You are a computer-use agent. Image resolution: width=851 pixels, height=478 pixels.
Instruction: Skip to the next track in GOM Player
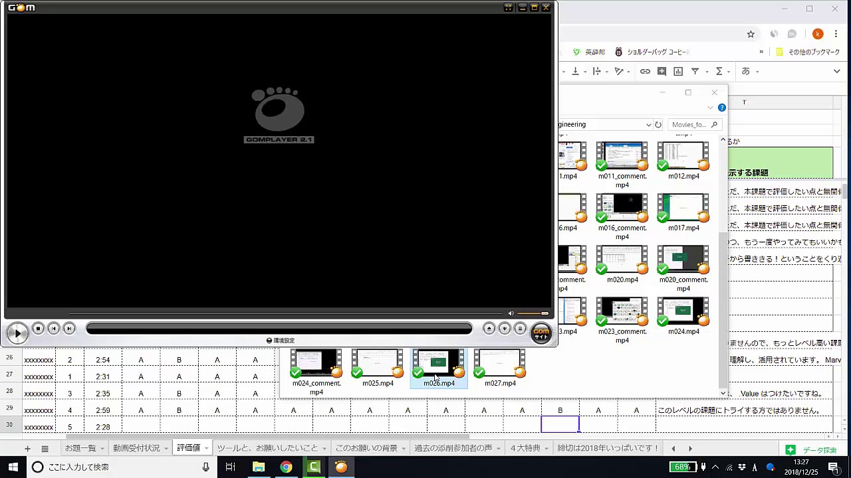point(69,329)
